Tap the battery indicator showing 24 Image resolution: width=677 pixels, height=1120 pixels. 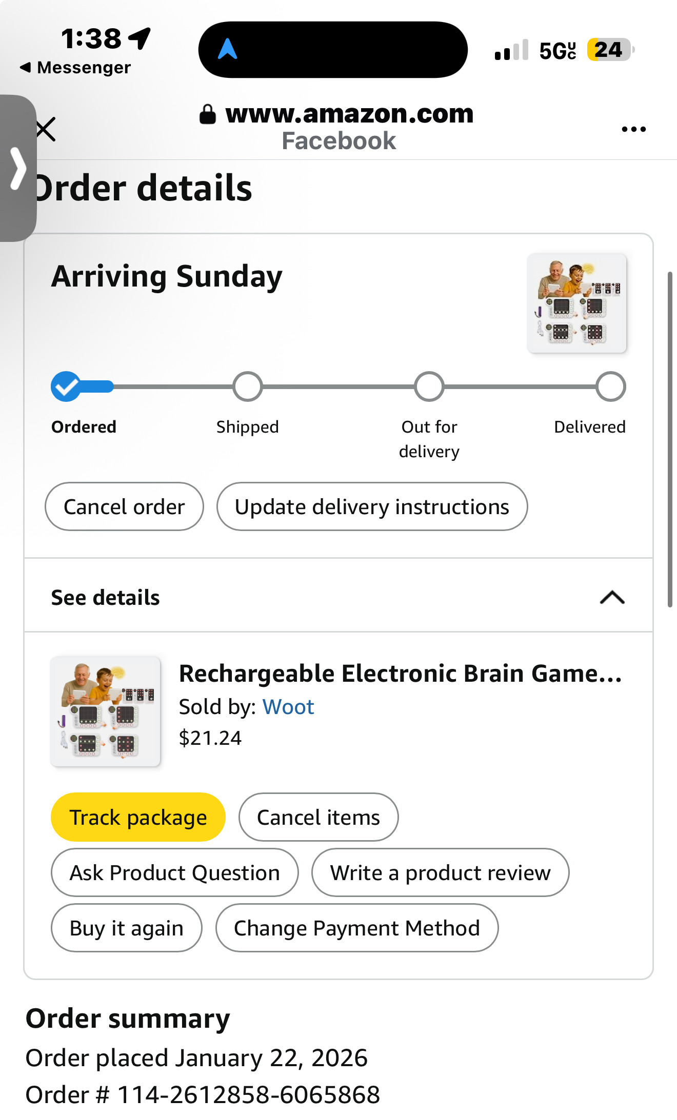[x=610, y=50]
